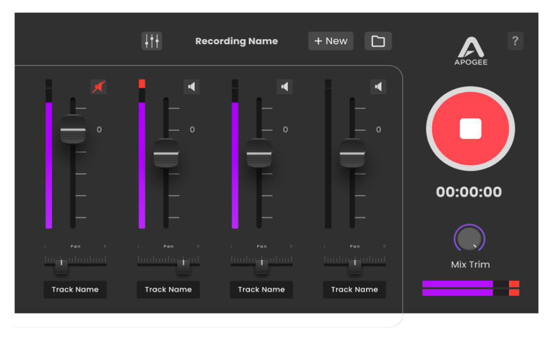
Task: Click the Mix Trim knob
Action: click(x=470, y=239)
